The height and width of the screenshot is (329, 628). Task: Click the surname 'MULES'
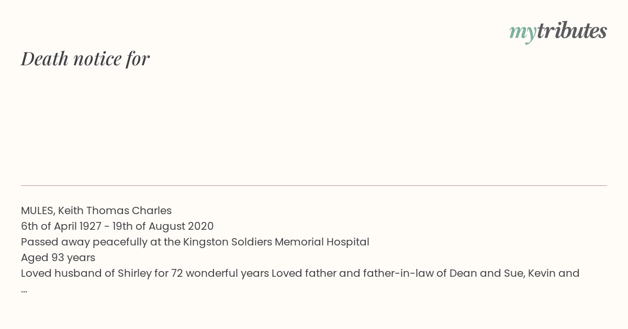(38, 210)
